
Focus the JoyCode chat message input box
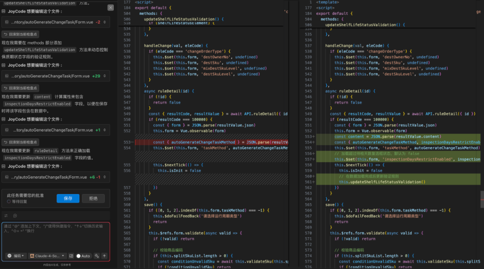coord(56,237)
